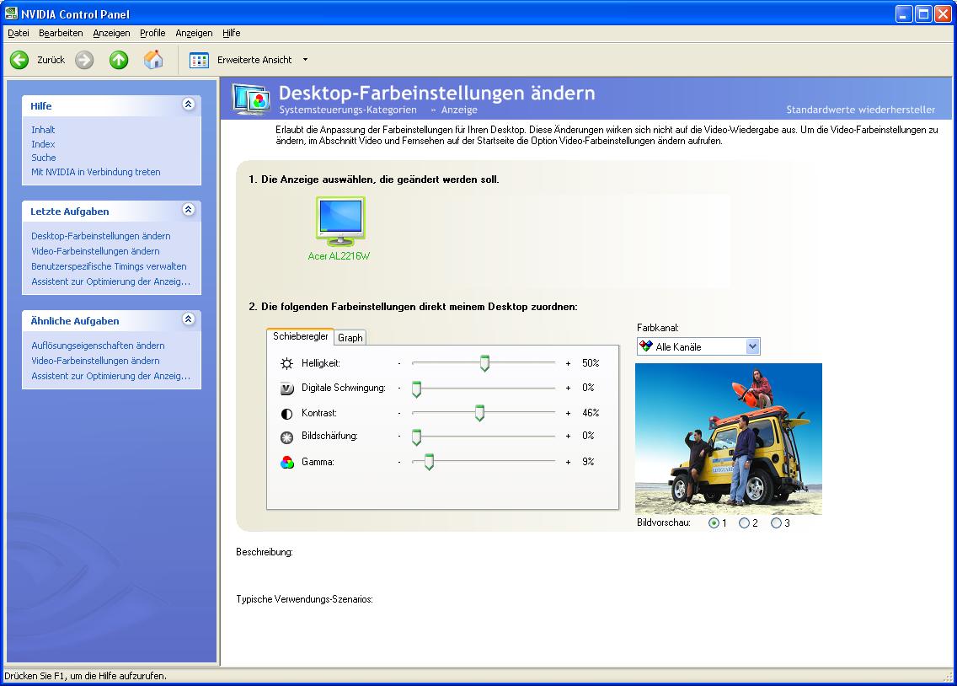Select Bildvorschau option 3
Screen dimensions: 957x686
(x=776, y=523)
